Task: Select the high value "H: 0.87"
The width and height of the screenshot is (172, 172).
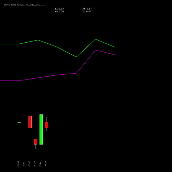Action: tap(87, 9)
